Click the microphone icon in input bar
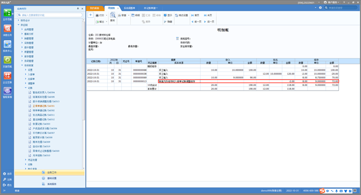The image size is (361, 195). click(x=336, y=191)
